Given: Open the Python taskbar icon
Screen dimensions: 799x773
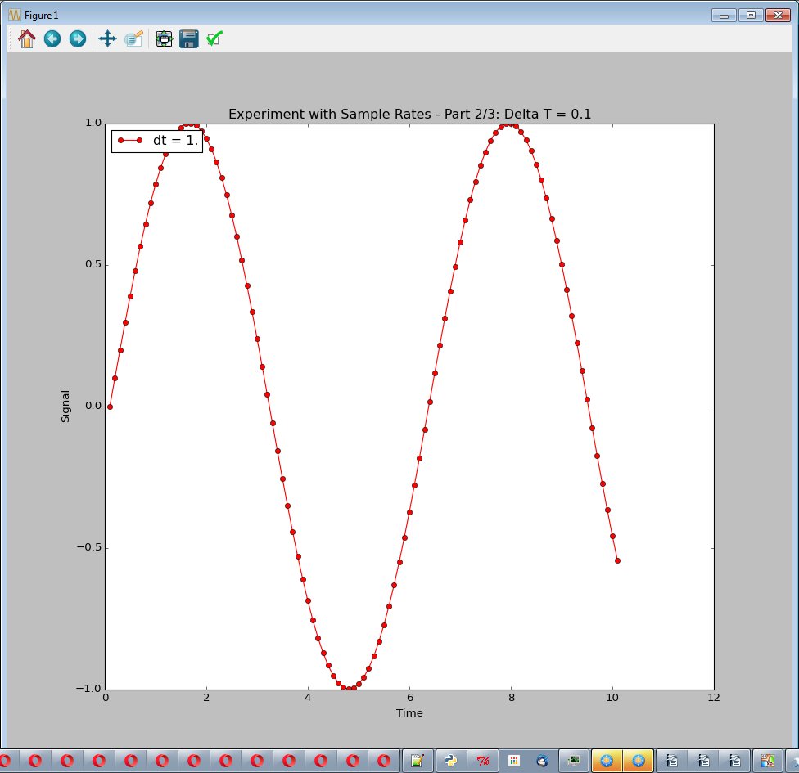Looking at the screenshot, I should 450,761.
